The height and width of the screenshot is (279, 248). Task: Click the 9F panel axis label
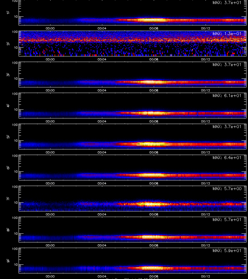tap(8, 260)
